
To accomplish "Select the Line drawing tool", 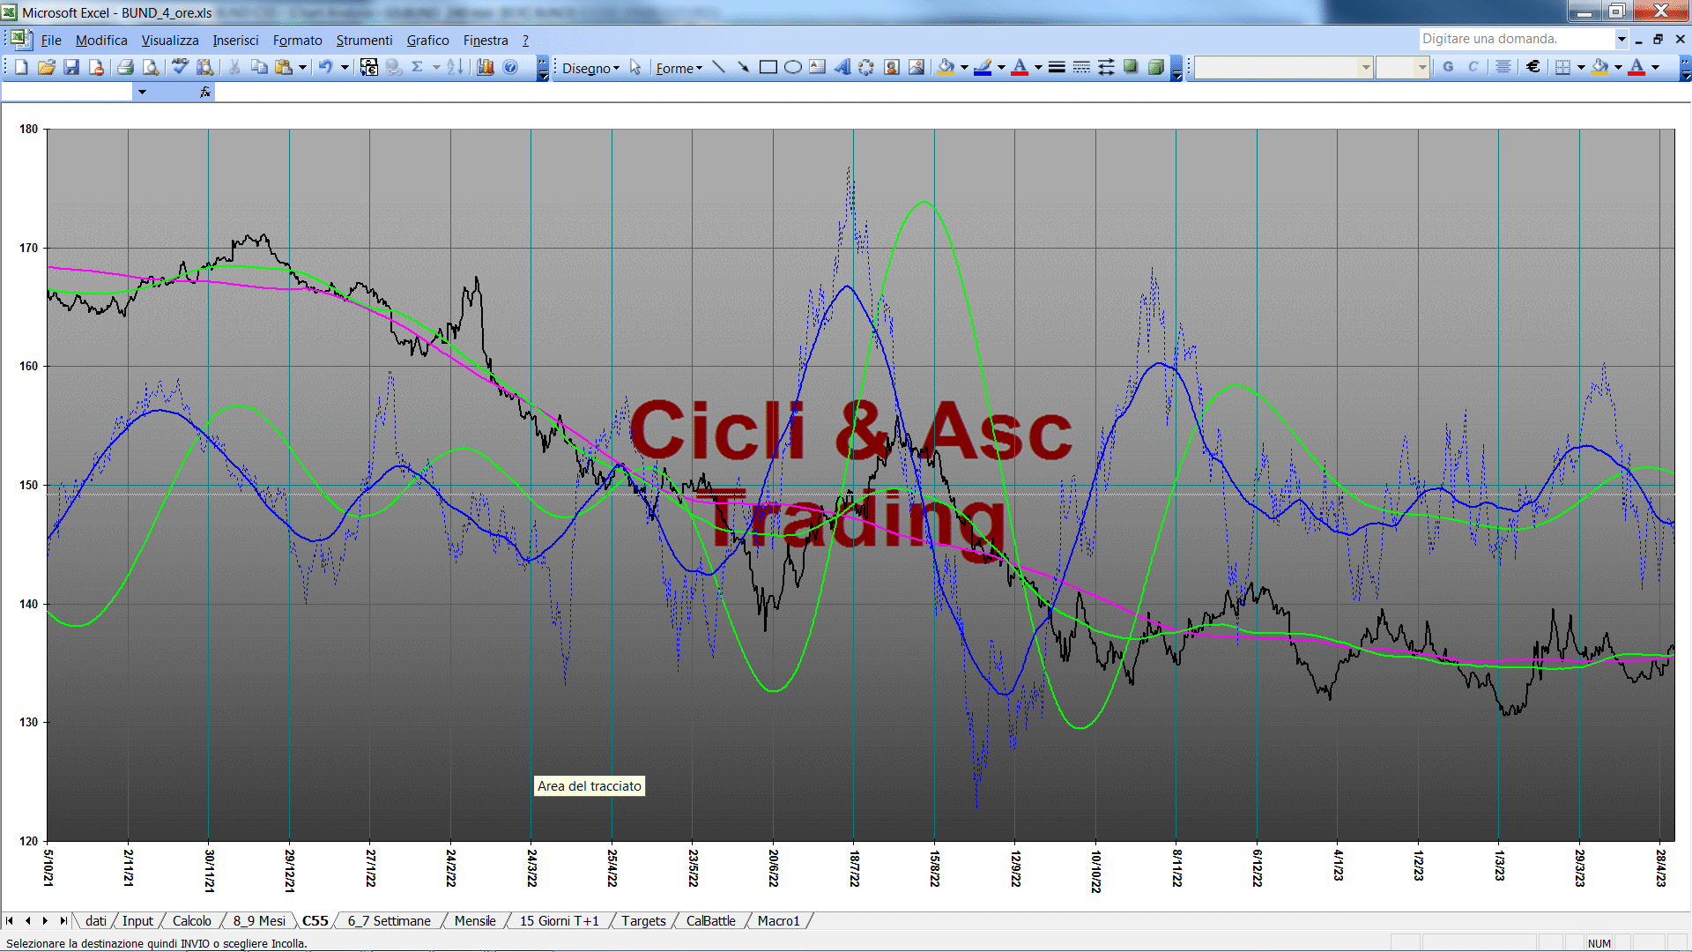I will [x=719, y=68].
